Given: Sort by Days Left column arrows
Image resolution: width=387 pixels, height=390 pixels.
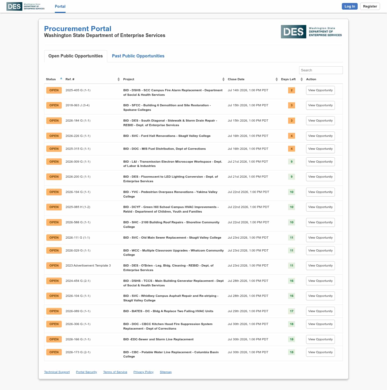Looking at the screenshot, I should pyautogui.click(x=302, y=79).
